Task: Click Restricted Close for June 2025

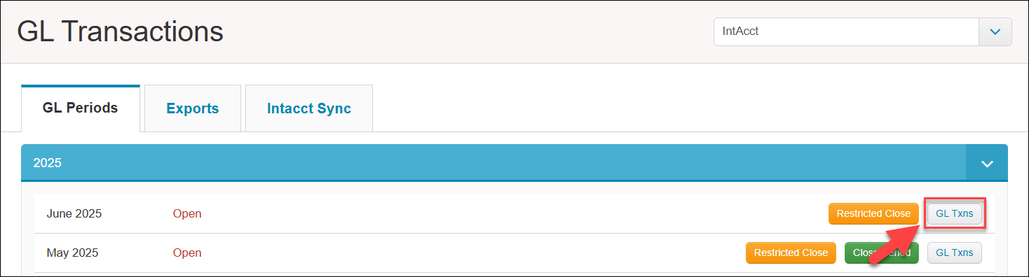Action: coord(873,213)
